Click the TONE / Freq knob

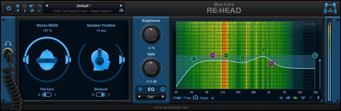tap(196, 98)
